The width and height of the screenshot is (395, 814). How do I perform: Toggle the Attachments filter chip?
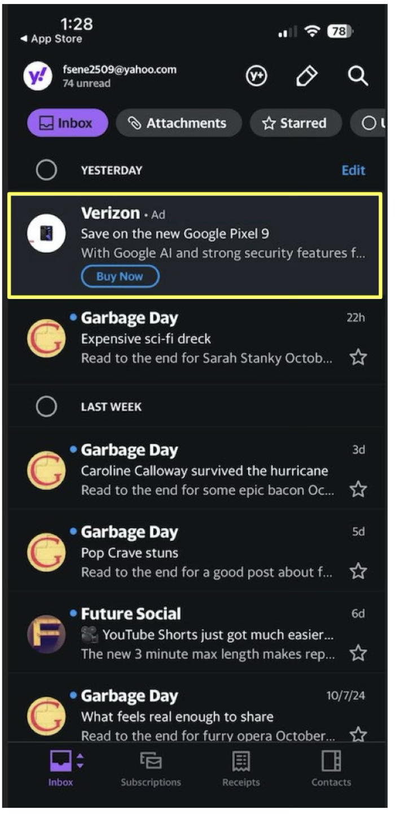[179, 123]
